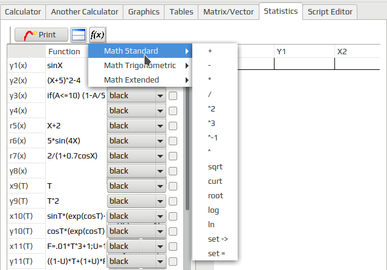Insert ^-1 from the Math Standard menu

[x=215, y=137]
